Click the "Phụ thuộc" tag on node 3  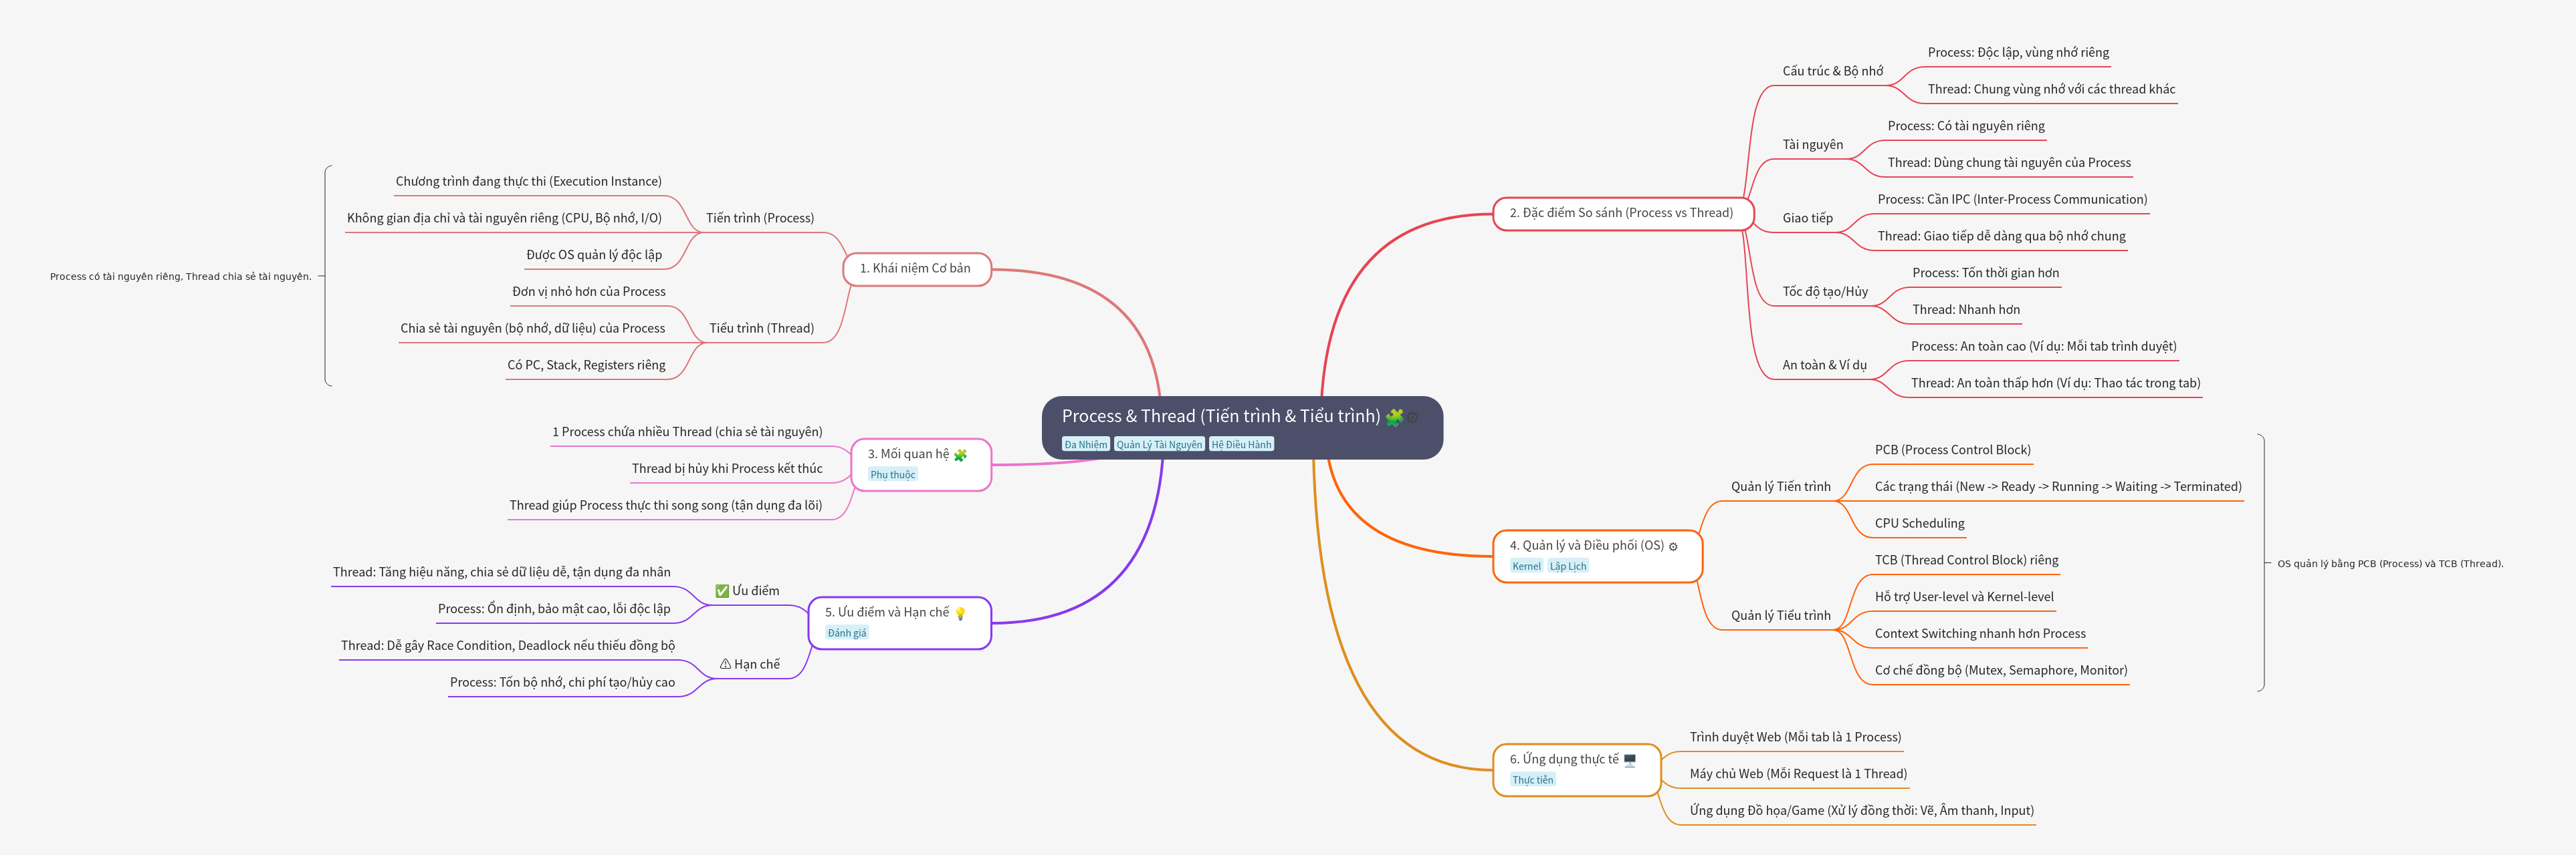892,474
